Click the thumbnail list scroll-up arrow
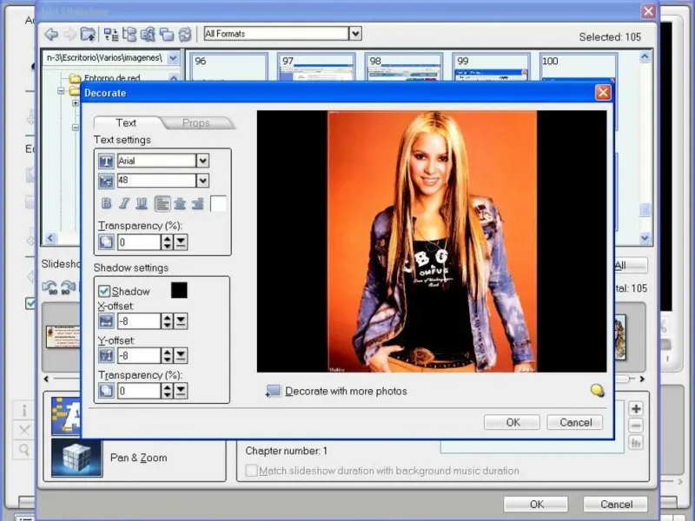This screenshot has width=695, height=521. (x=645, y=56)
